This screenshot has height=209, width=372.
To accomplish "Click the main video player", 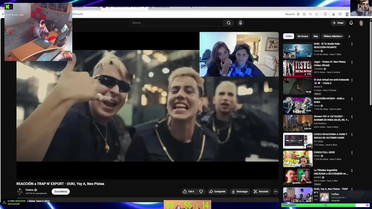I will [x=147, y=106].
